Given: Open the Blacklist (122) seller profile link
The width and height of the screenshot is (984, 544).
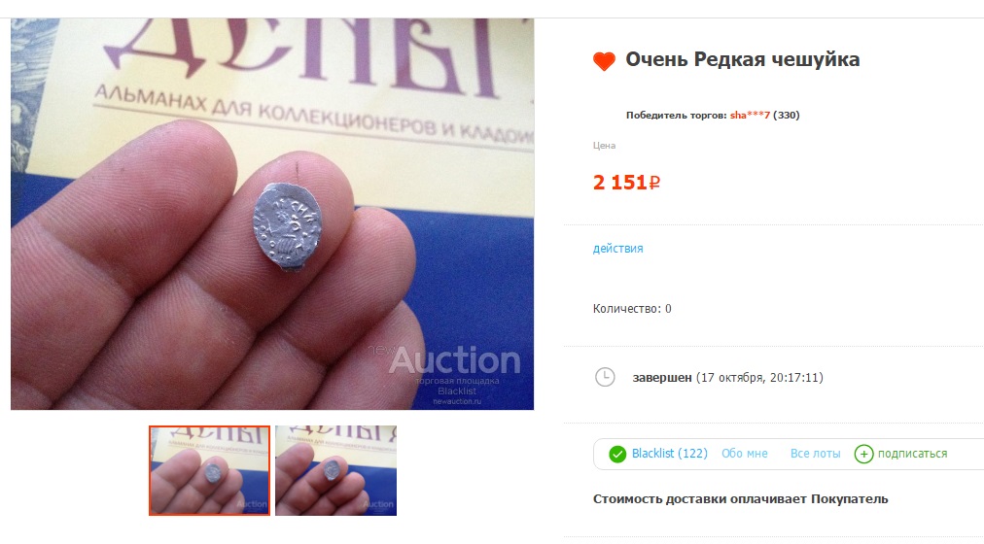Looking at the screenshot, I should (670, 453).
